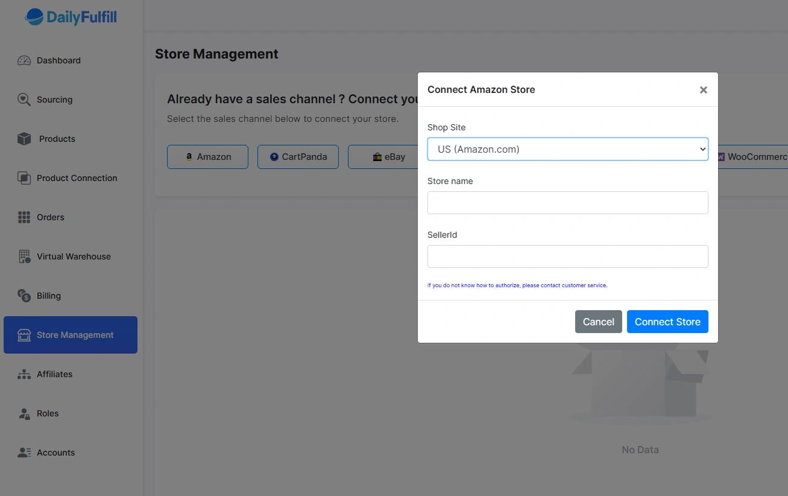Click the Sourcing magnifier icon

coord(24,100)
